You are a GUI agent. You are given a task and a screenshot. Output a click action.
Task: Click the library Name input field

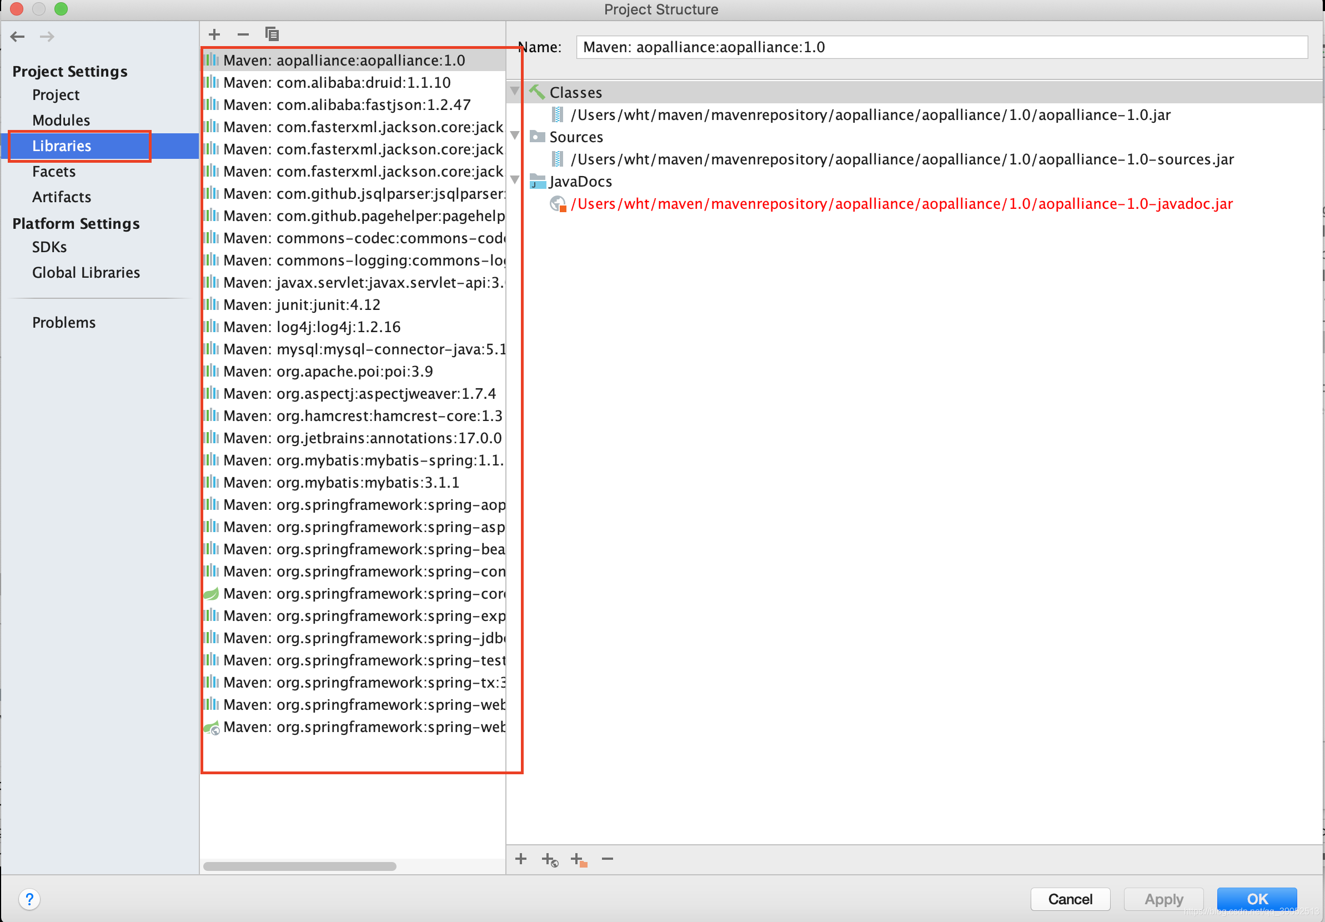[x=941, y=47]
